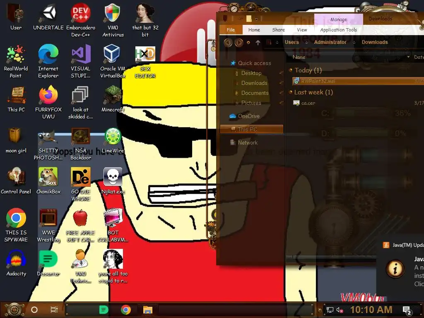
Task: Select the 'that but 32 bit' icon
Action: pos(145,20)
